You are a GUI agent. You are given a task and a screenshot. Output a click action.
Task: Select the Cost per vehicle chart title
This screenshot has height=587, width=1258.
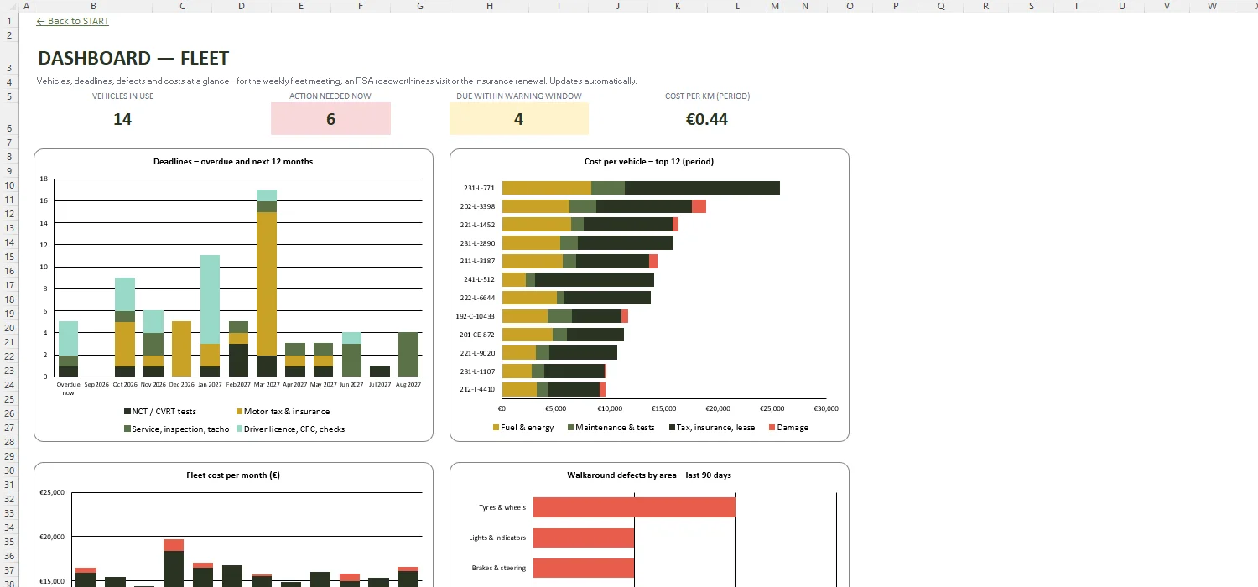[x=649, y=161]
